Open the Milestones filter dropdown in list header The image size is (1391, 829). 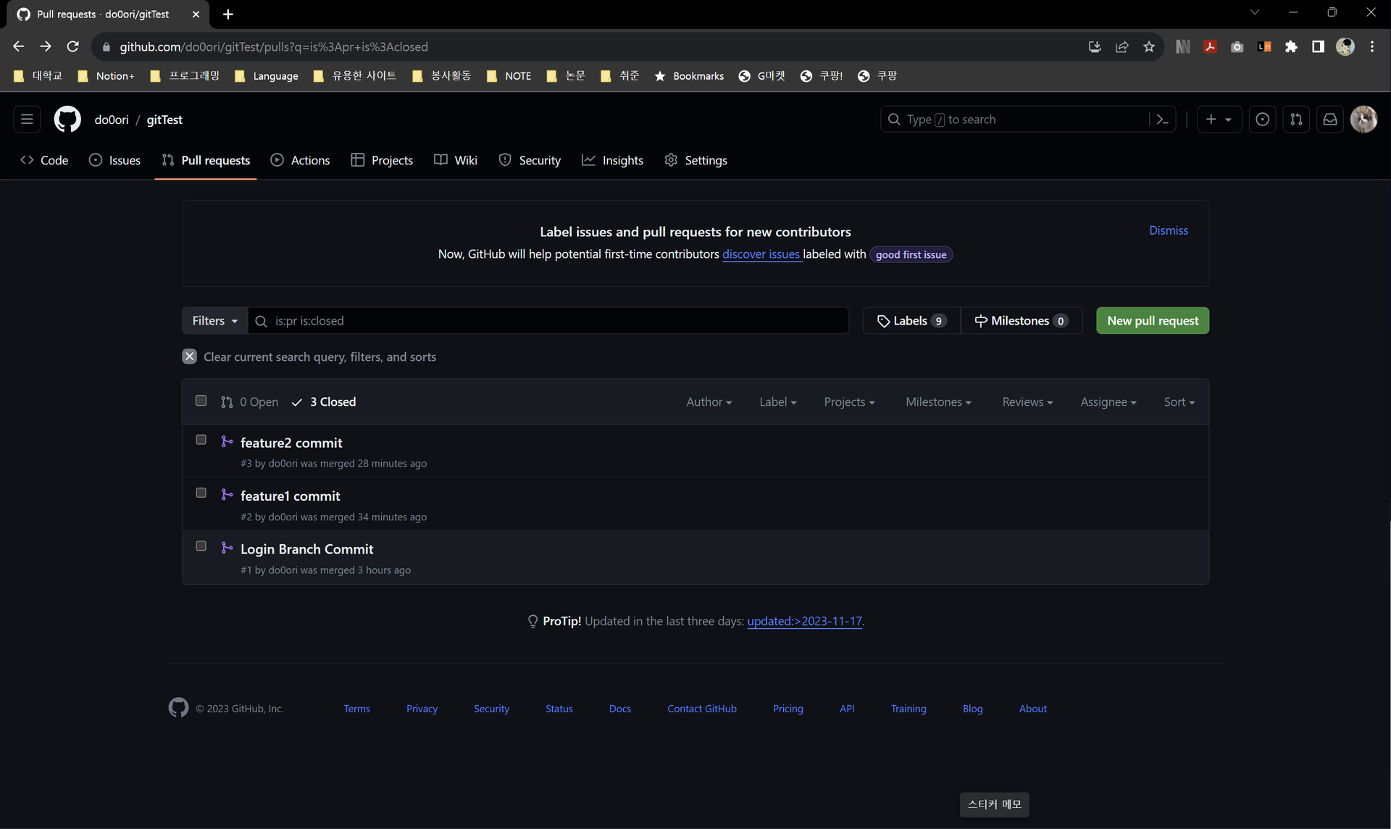point(938,401)
